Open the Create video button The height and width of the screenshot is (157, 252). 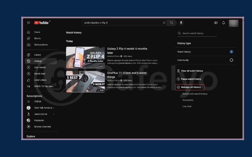[216, 23]
